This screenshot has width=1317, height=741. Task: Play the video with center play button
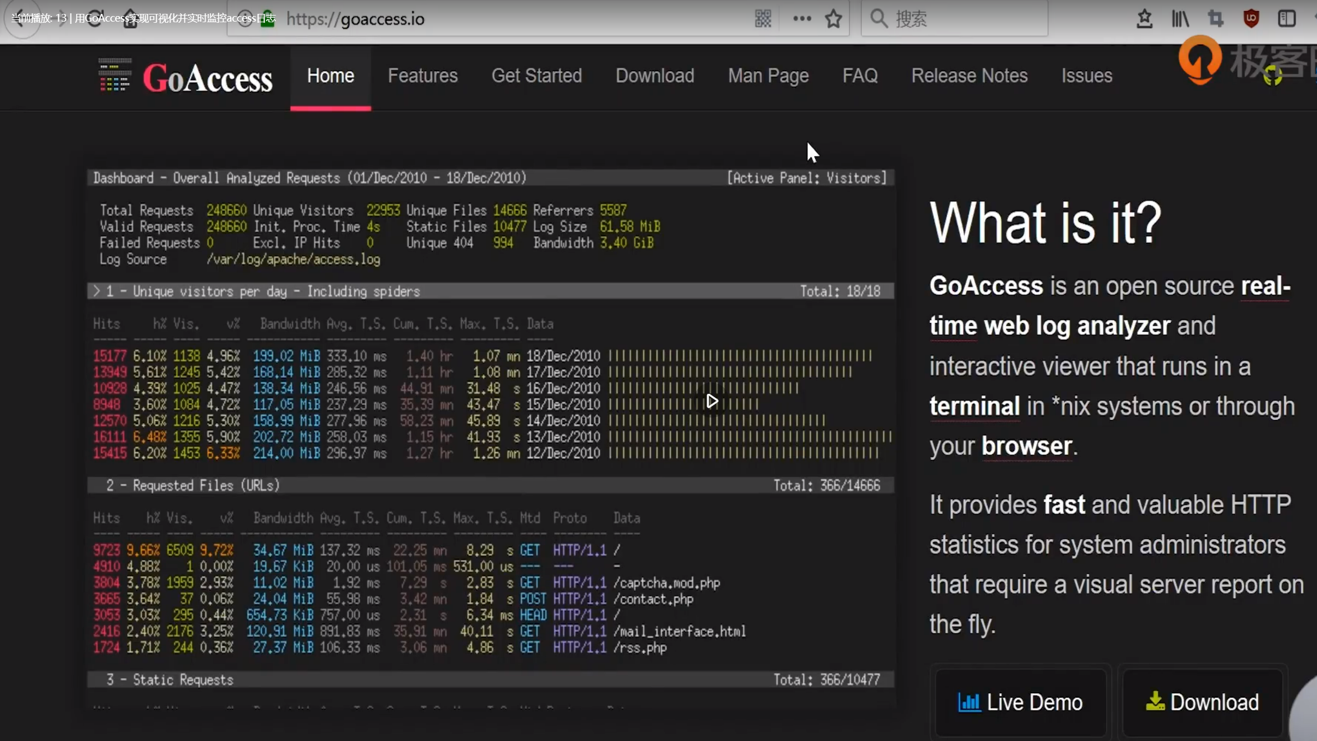712,401
